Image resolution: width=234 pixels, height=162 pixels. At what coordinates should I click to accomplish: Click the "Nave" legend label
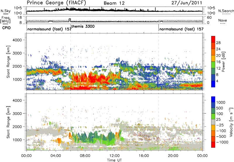223,20
